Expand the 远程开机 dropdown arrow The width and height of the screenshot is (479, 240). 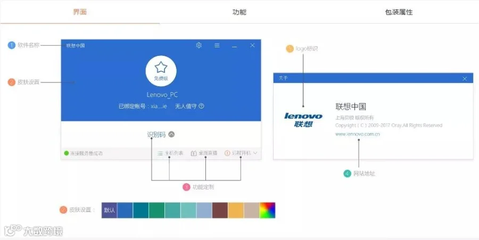click(x=255, y=153)
